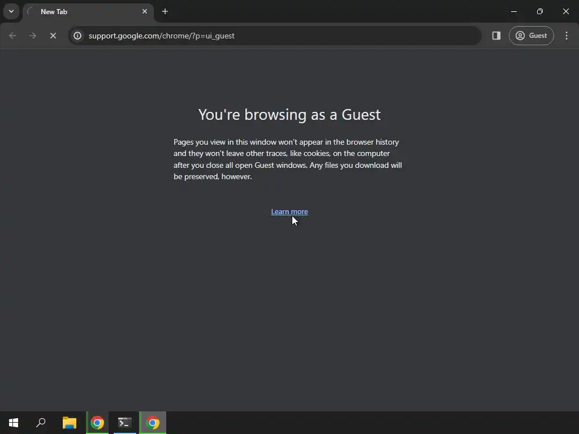Go back to previous page

click(12, 36)
